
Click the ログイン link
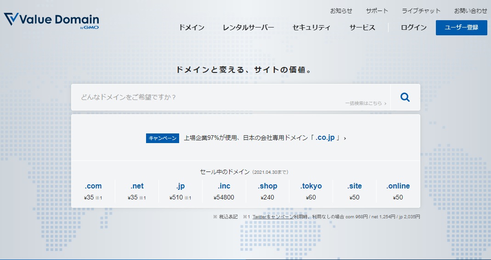point(413,28)
